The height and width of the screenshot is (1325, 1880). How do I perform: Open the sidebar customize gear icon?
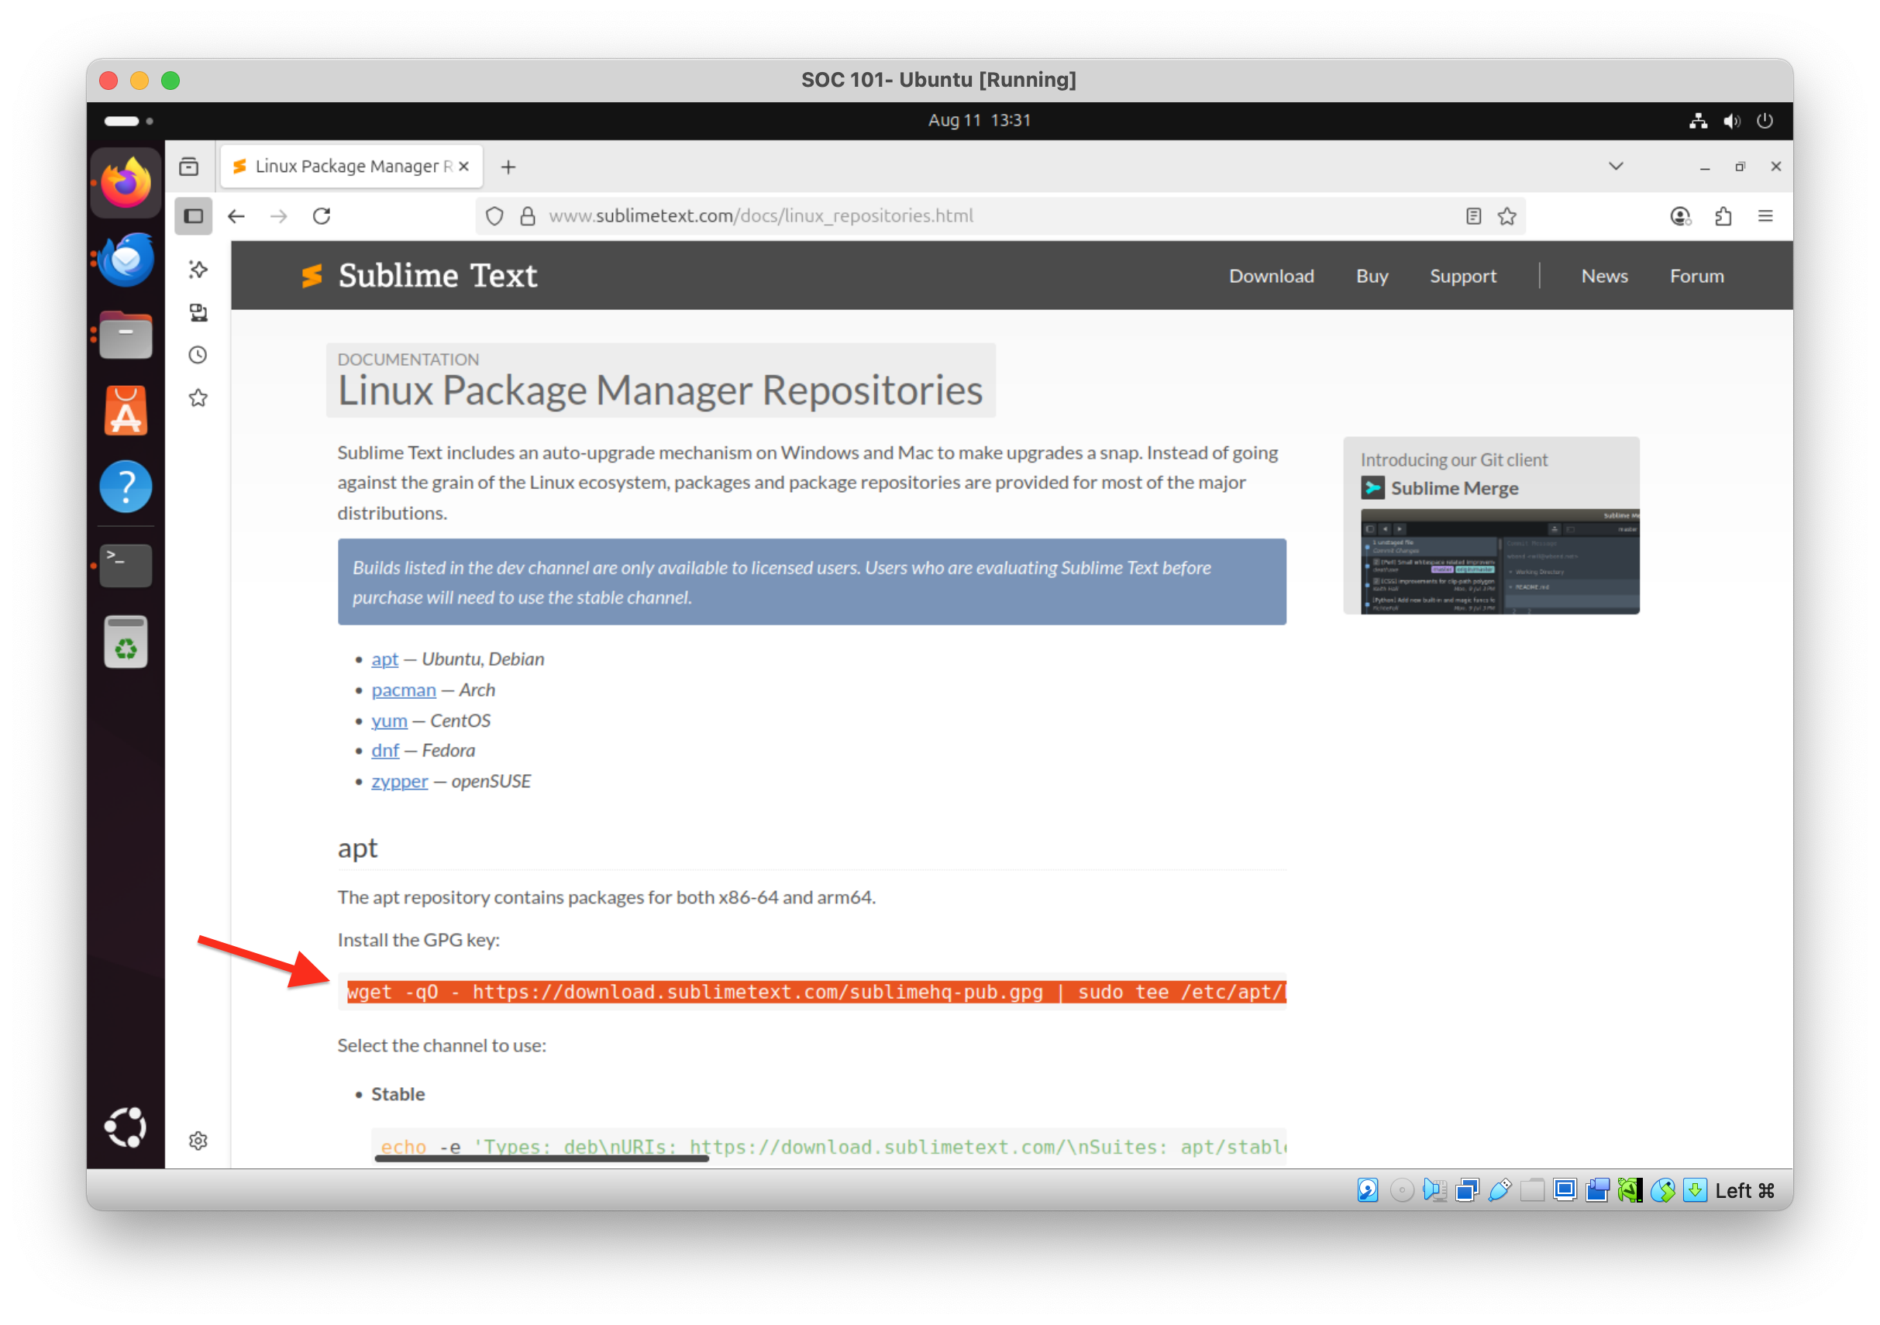coord(198,1141)
